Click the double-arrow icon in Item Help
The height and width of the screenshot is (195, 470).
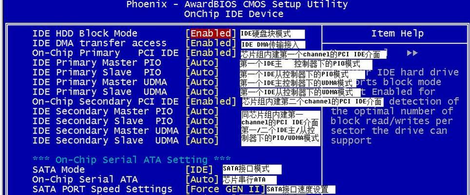412,53
